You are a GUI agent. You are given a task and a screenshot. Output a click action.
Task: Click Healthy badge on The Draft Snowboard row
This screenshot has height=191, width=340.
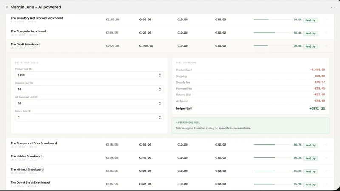click(x=311, y=46)
